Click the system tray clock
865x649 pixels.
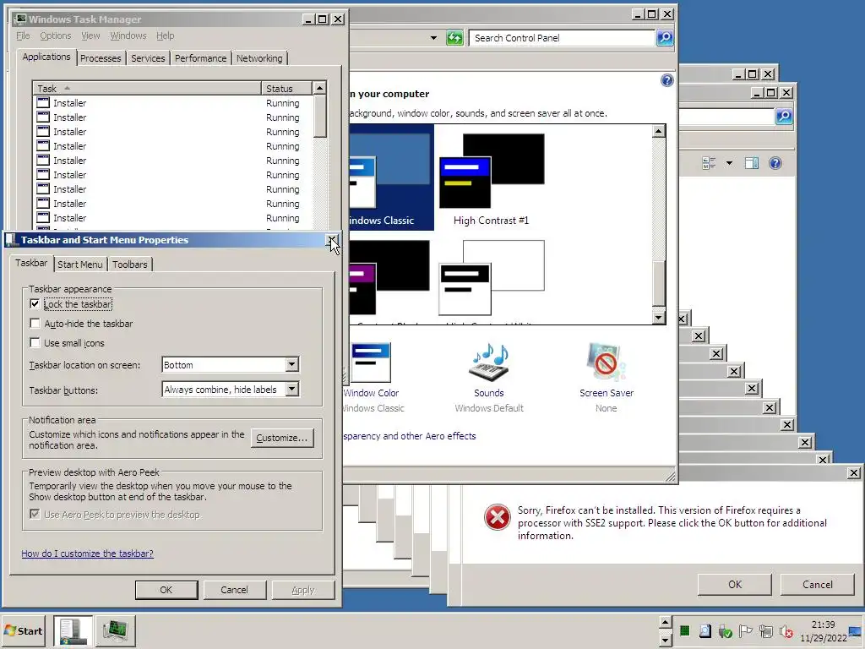(823, 631)
